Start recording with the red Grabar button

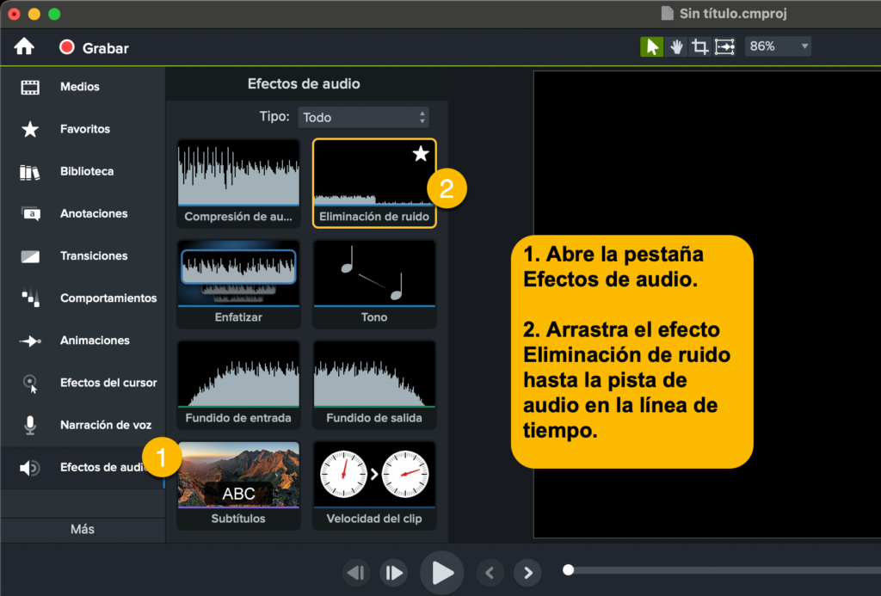[x=94, y=48]
